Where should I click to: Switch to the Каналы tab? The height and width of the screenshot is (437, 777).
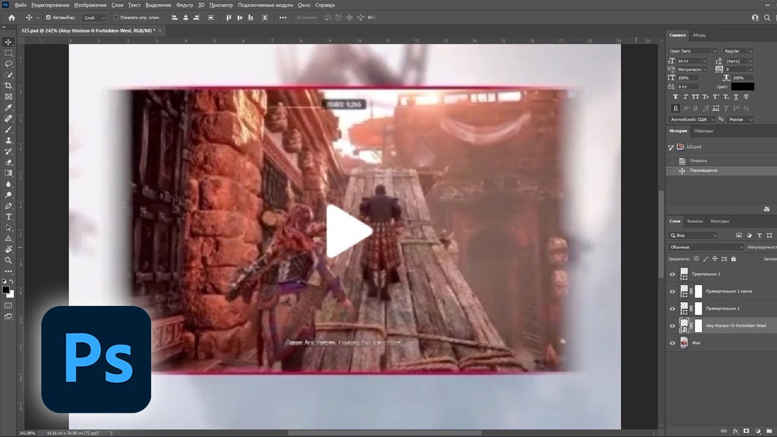point(696,221)
